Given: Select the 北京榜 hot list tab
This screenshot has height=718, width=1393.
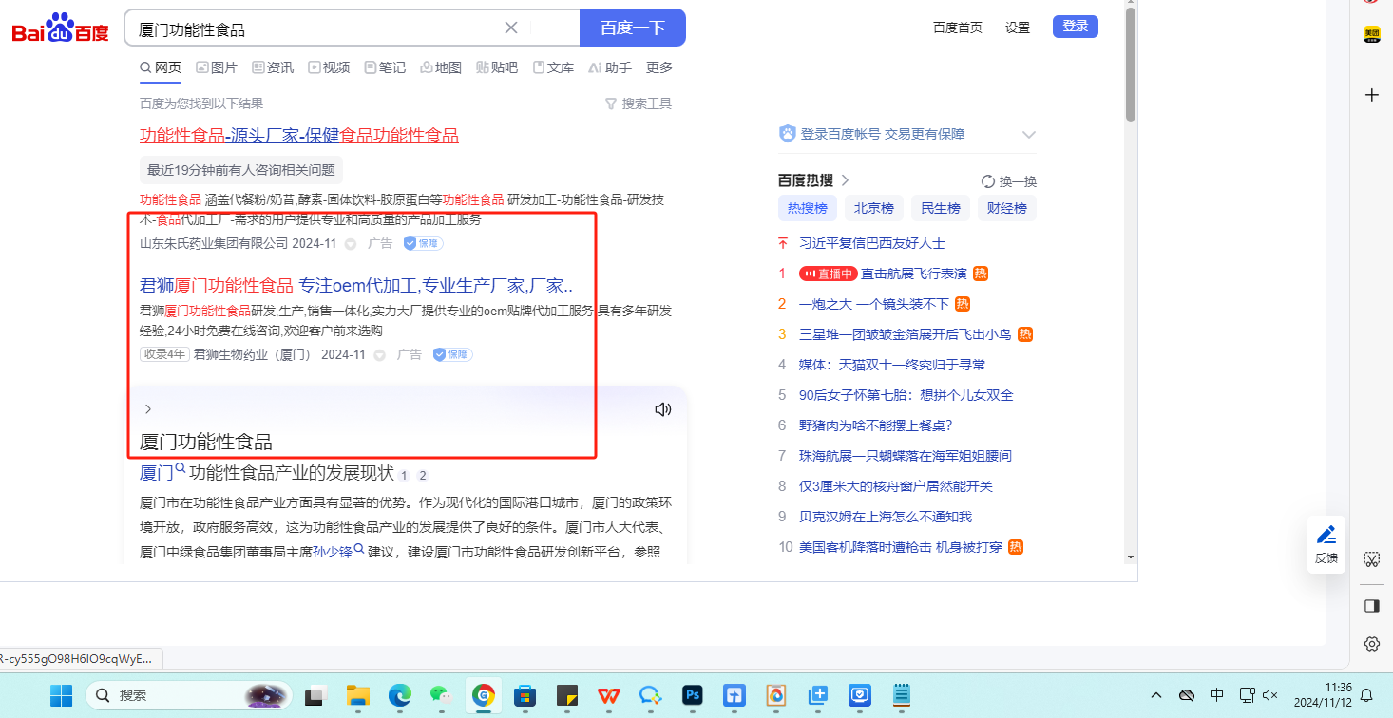Looking at the screenshot, I should (x=873, y=208).
